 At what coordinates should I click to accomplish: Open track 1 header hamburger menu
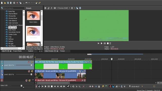tap(2, 62)
